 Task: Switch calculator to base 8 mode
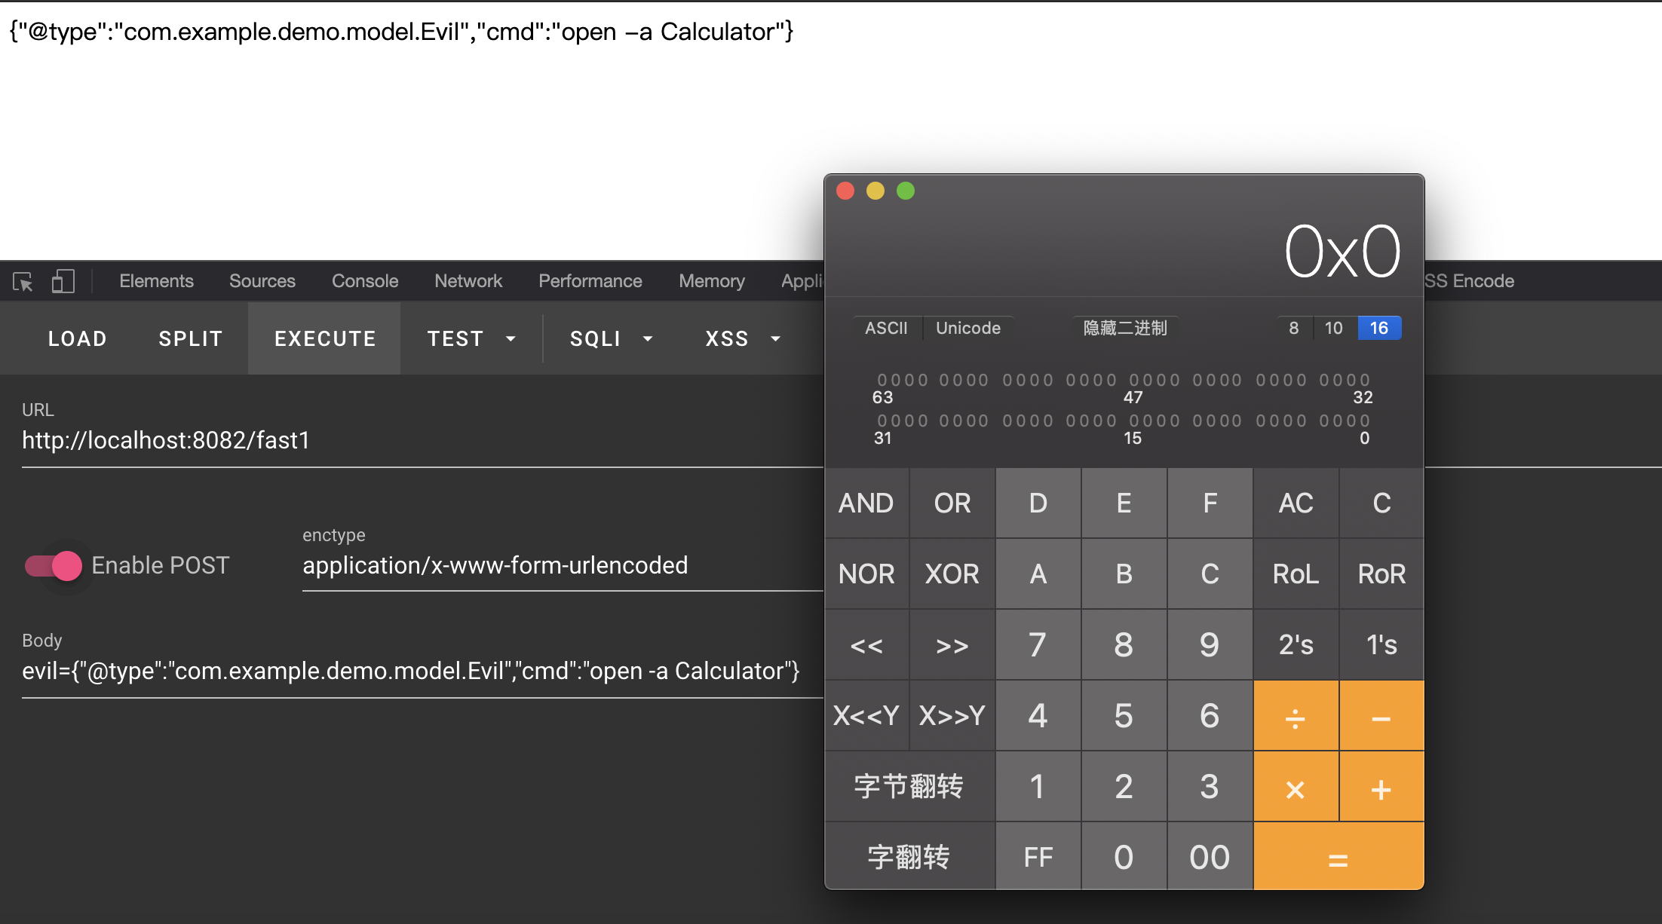tap(1293, 328)
